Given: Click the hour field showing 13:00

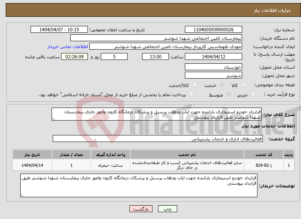Looking at the screenshot, I should [x=155, y=56].
